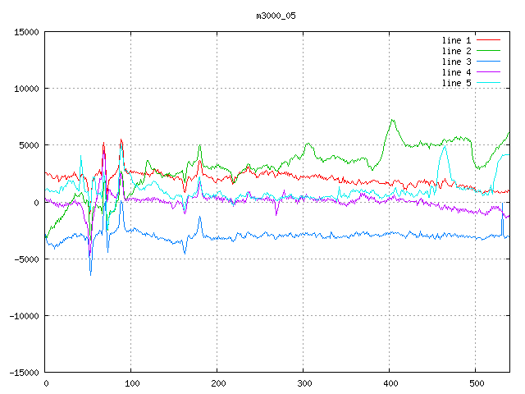This screenshot has height=394, width=525.
Task: Click the chart title m3000_05
Action: click(x=274, y=16)
